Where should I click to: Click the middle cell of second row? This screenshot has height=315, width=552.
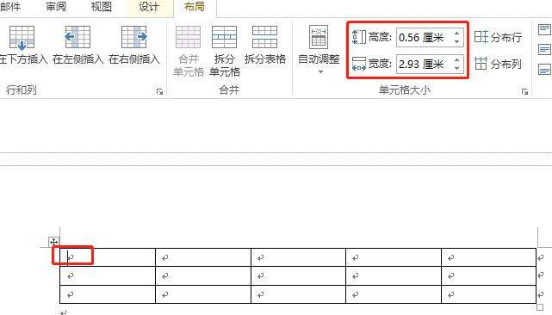tap(299, 276)
